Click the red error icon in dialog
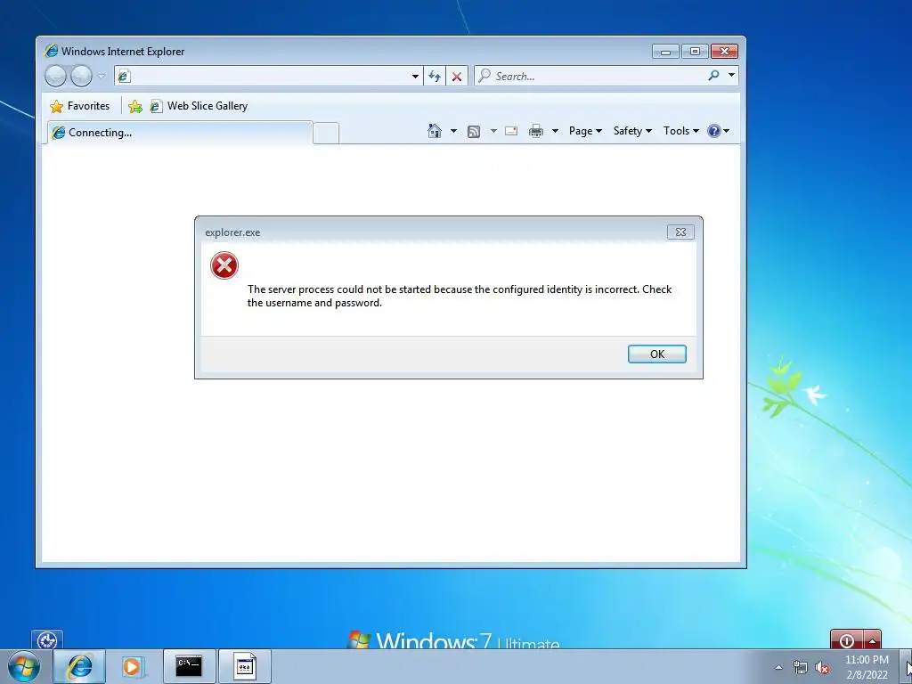Viewport: 912px width, 684px height. [224, 265]
